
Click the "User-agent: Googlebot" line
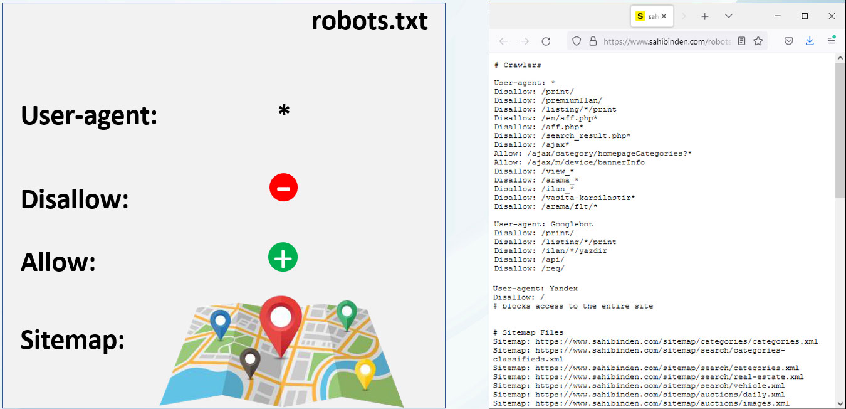[x=543, y=224]
